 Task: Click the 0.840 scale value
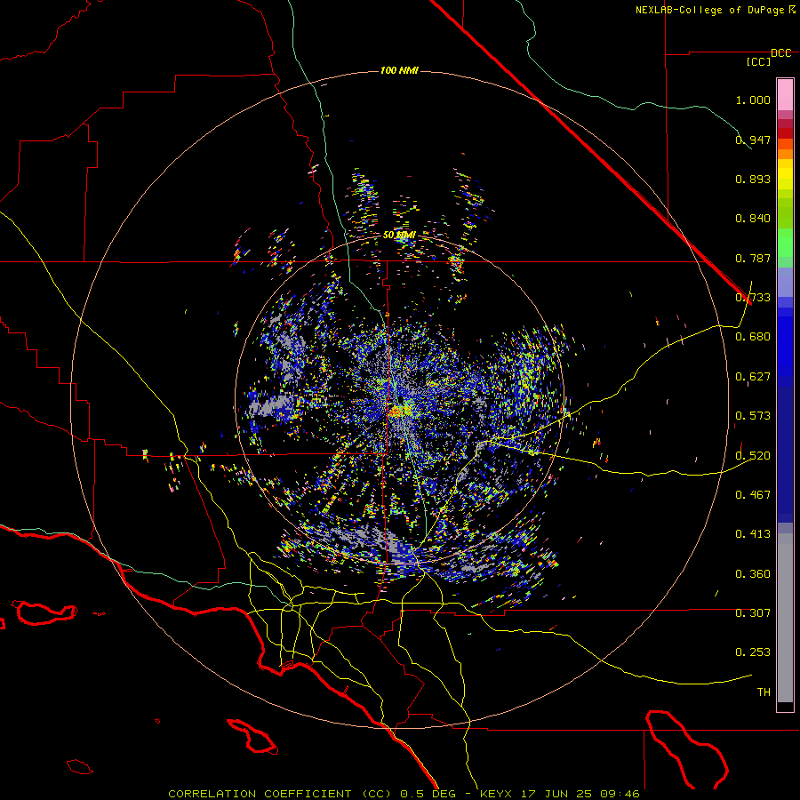point(753,219)
